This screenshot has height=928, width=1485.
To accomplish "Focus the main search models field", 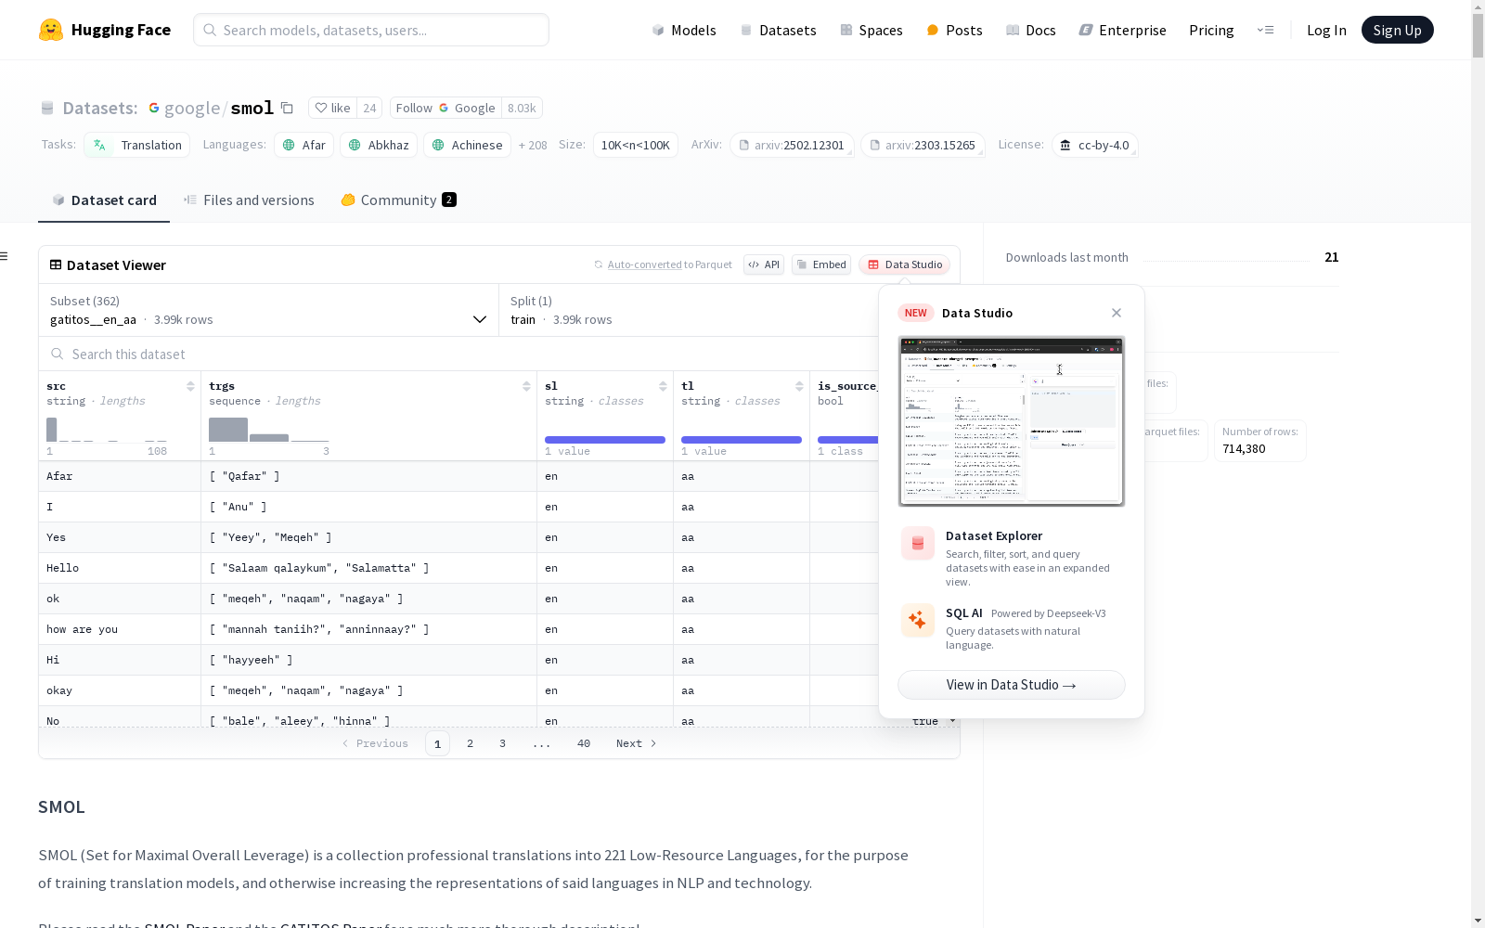I will coord(371,30).
